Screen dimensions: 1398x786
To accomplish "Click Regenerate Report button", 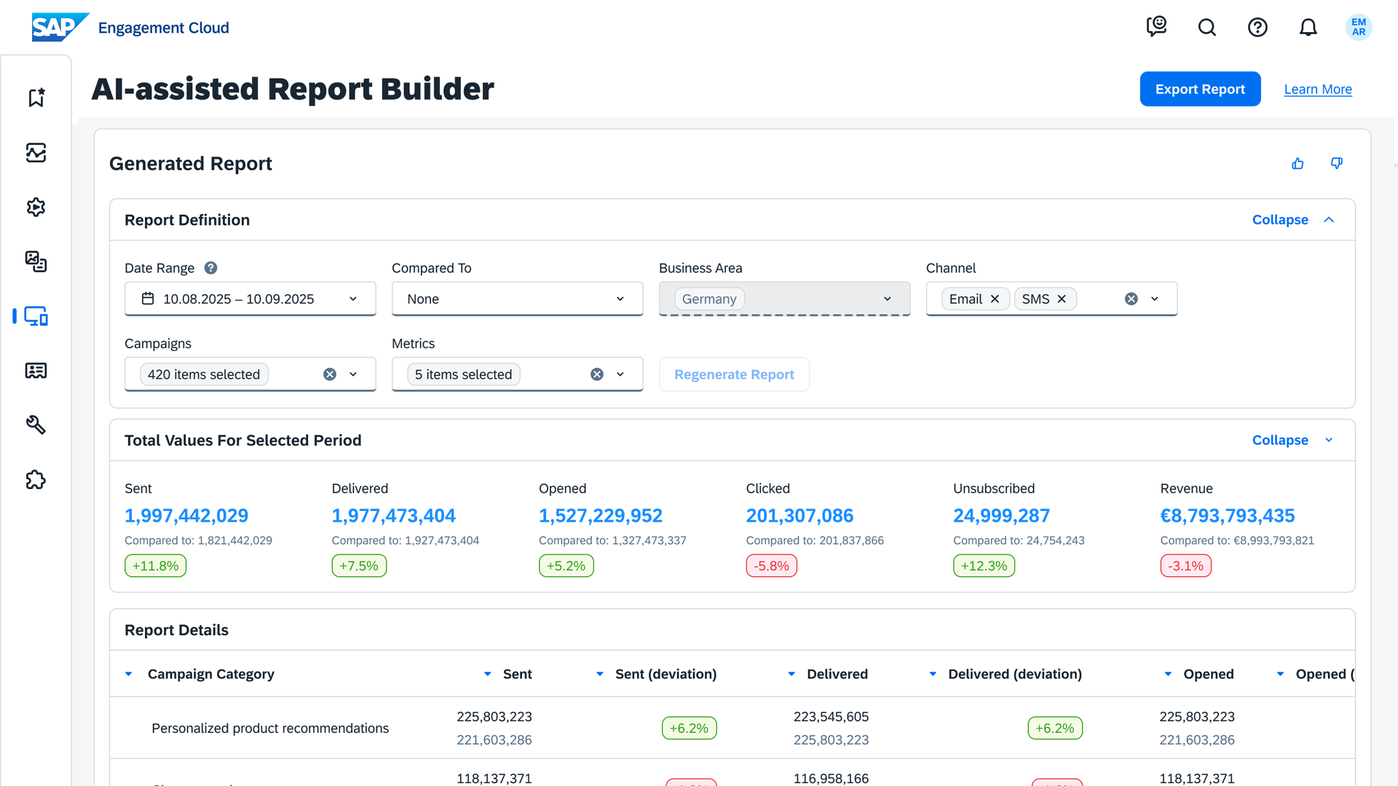I will pyautogui.click(x=734, y=374).
